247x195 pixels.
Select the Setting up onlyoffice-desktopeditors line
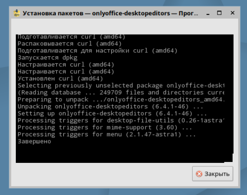tap(112, 114)
